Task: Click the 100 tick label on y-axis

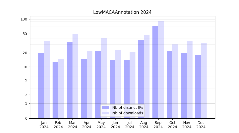Action: click(x=24, y=19)
